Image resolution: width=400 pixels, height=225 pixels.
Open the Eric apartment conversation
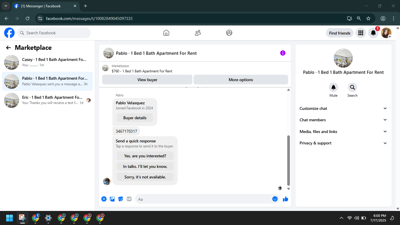(47, 100)
